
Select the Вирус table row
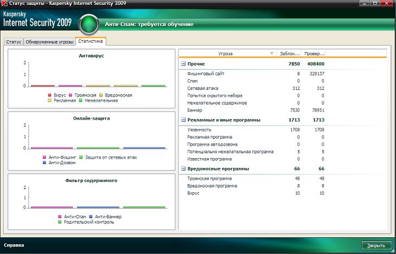pyautogui.click(x=283, y=193)
